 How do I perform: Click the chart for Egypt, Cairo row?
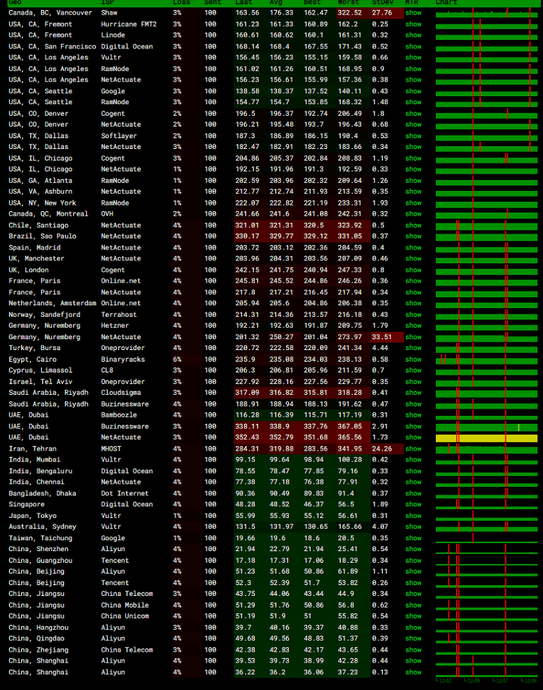(x=487, y=360)
